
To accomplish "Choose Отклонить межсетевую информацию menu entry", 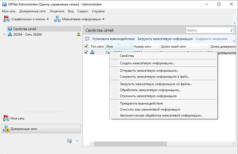I will click(x=163, y=96).
